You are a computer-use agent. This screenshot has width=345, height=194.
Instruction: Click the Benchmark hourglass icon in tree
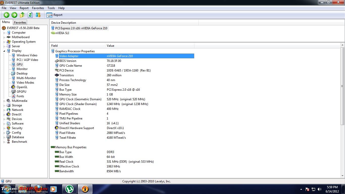point(9,142)
